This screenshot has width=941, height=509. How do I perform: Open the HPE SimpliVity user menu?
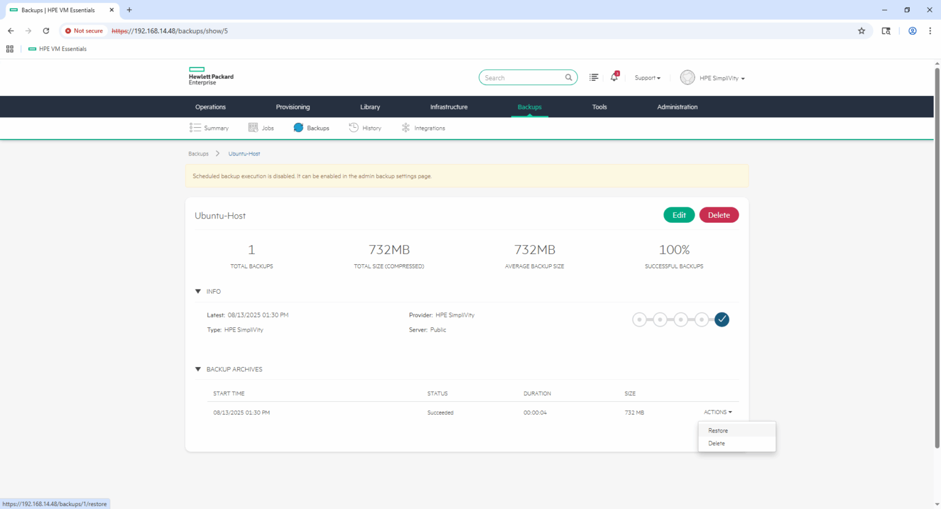click(x=713, y=78)
